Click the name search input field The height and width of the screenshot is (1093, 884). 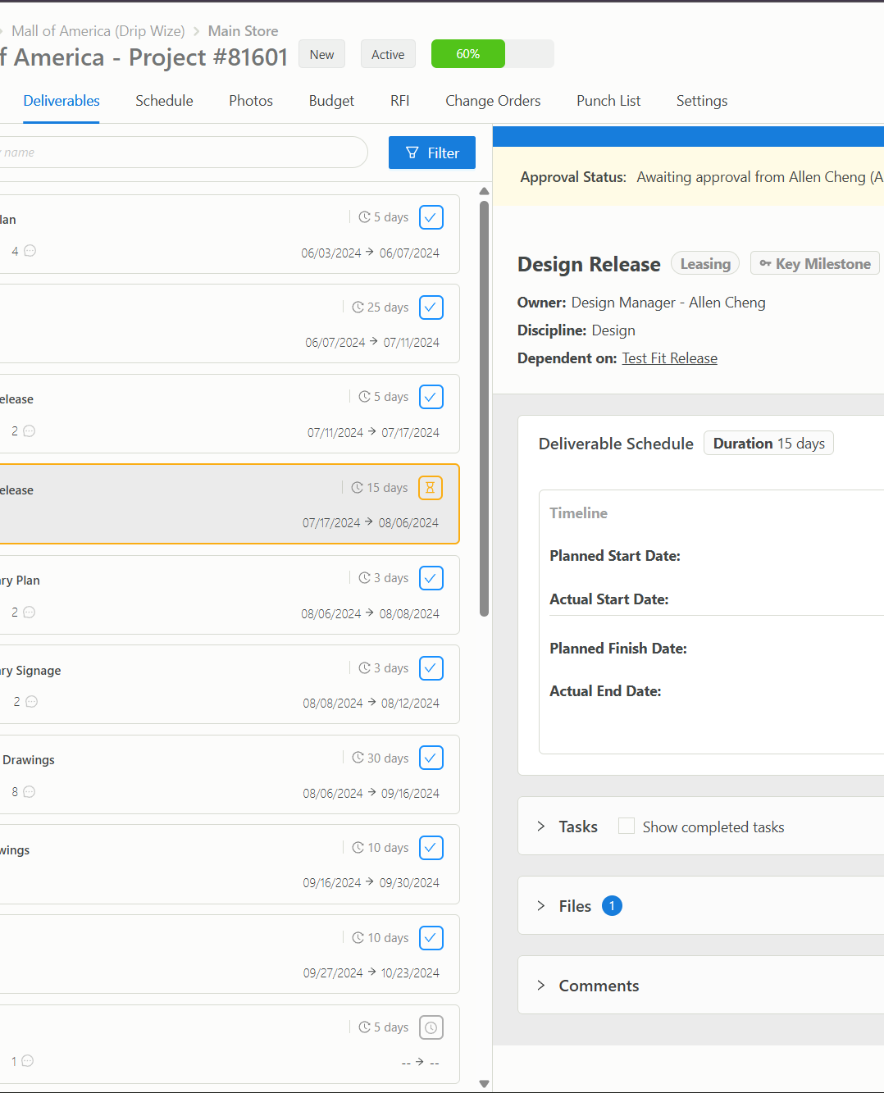pyautogui.click(x=182, y=153)
